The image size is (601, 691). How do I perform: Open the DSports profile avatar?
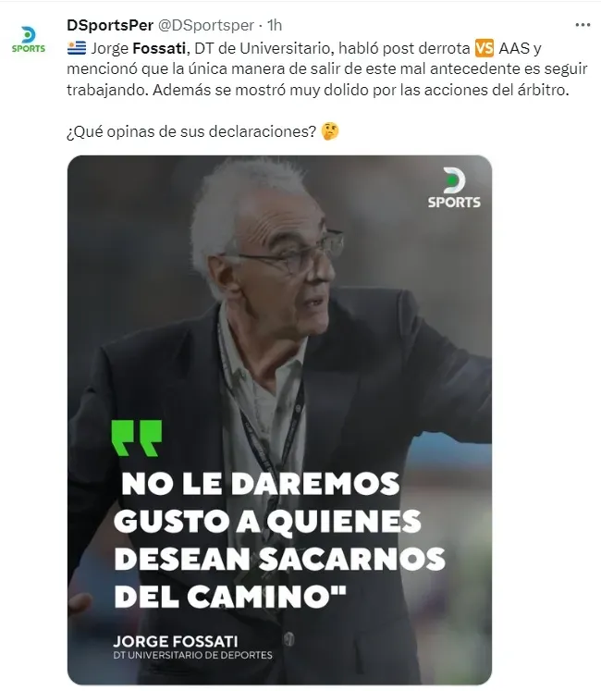(29, 40)
